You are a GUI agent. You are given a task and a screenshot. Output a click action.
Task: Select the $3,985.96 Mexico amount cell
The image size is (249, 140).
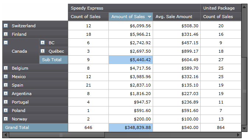click(131, 77)
